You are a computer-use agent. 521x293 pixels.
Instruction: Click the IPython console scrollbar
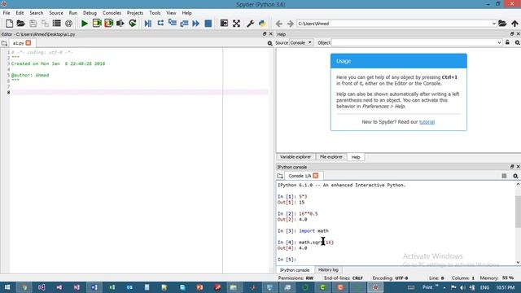coord(518,212)
